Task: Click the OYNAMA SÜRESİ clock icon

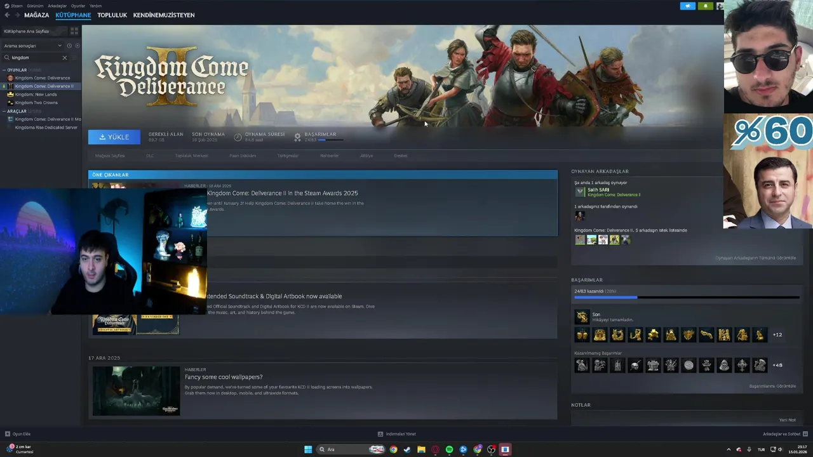Action: point(238,137)
